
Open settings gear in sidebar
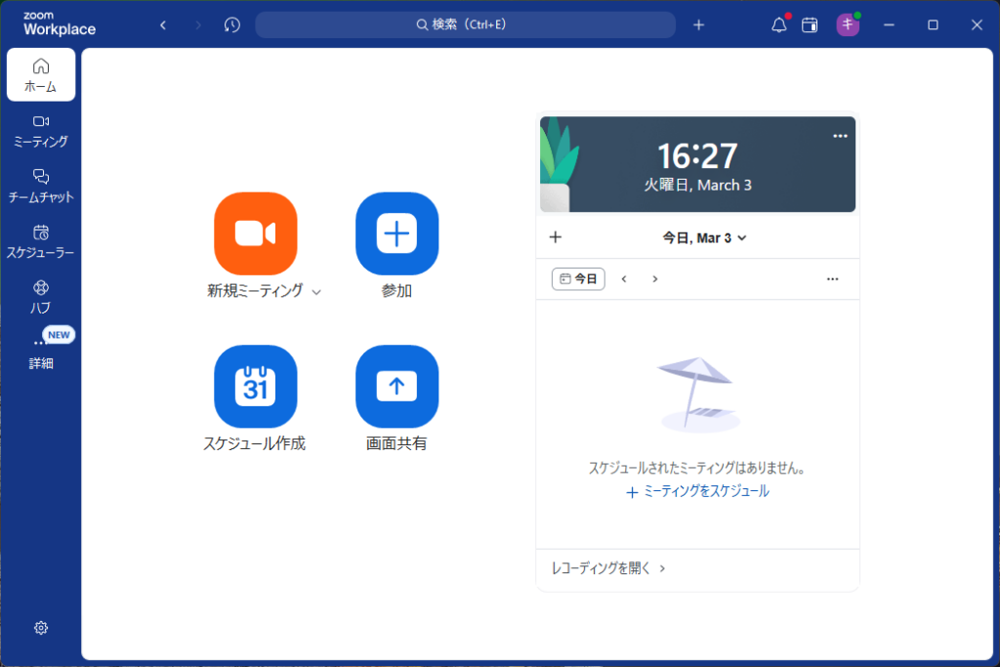[x=41, y=628]
